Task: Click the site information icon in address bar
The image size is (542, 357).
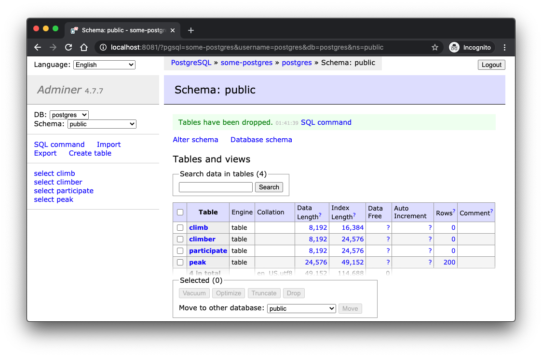Action: (x=103, y=47)
